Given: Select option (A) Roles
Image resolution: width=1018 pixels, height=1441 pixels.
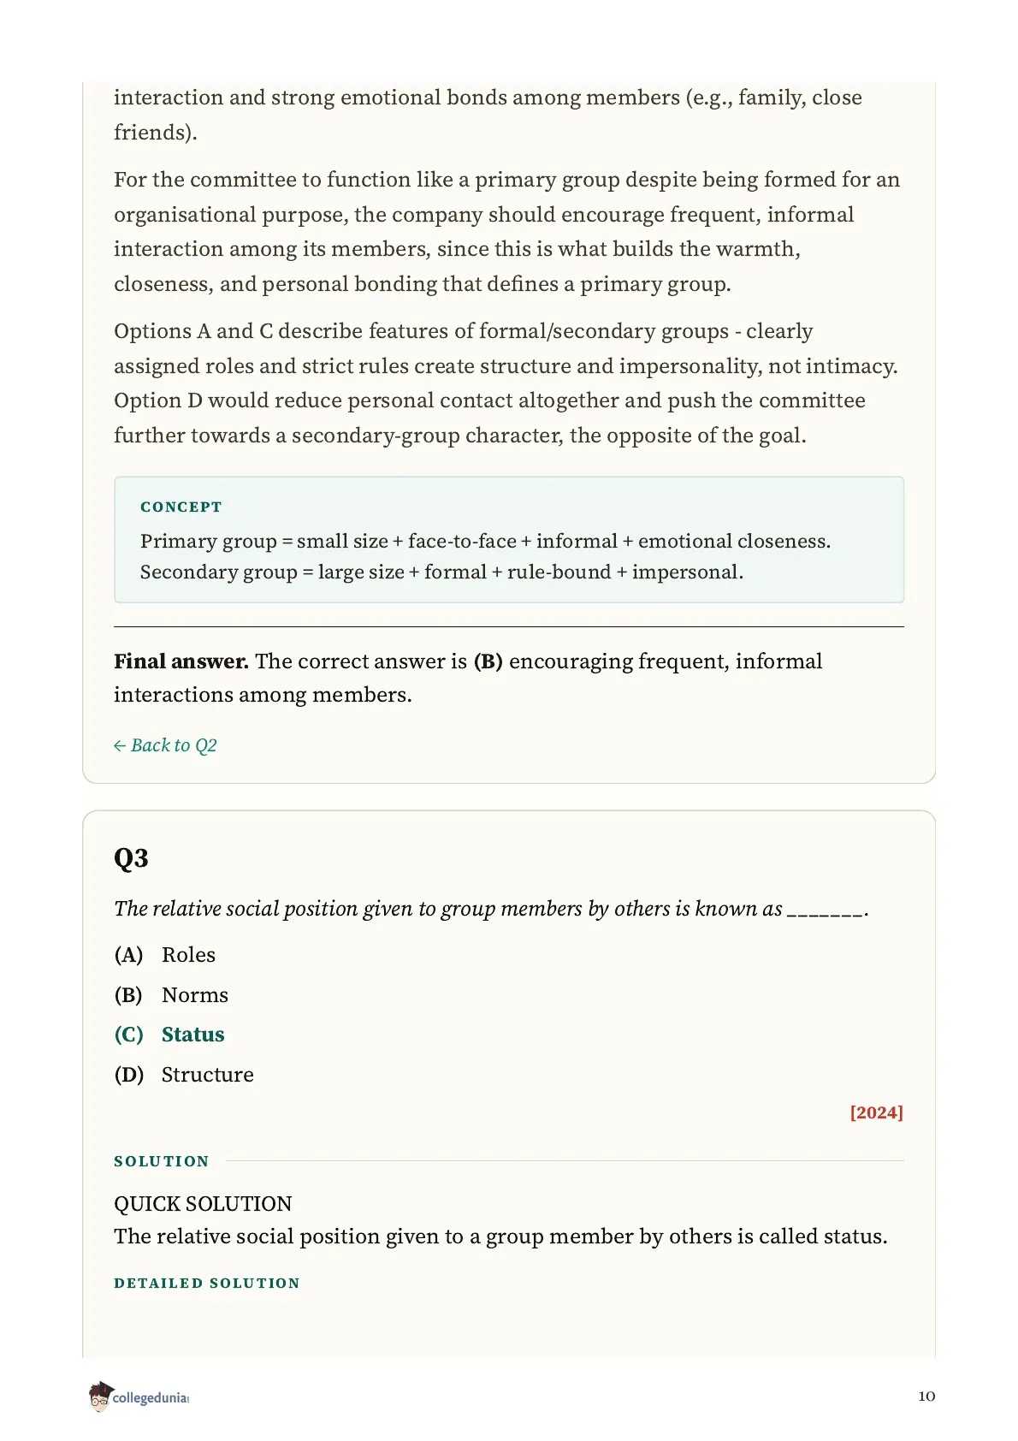Looking at the screenshot, I should pos(165,955).
